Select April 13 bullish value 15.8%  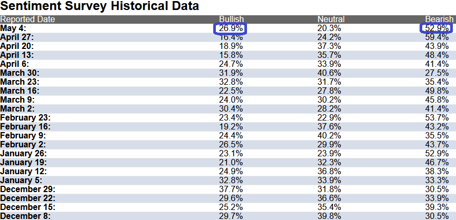[231, 55]
